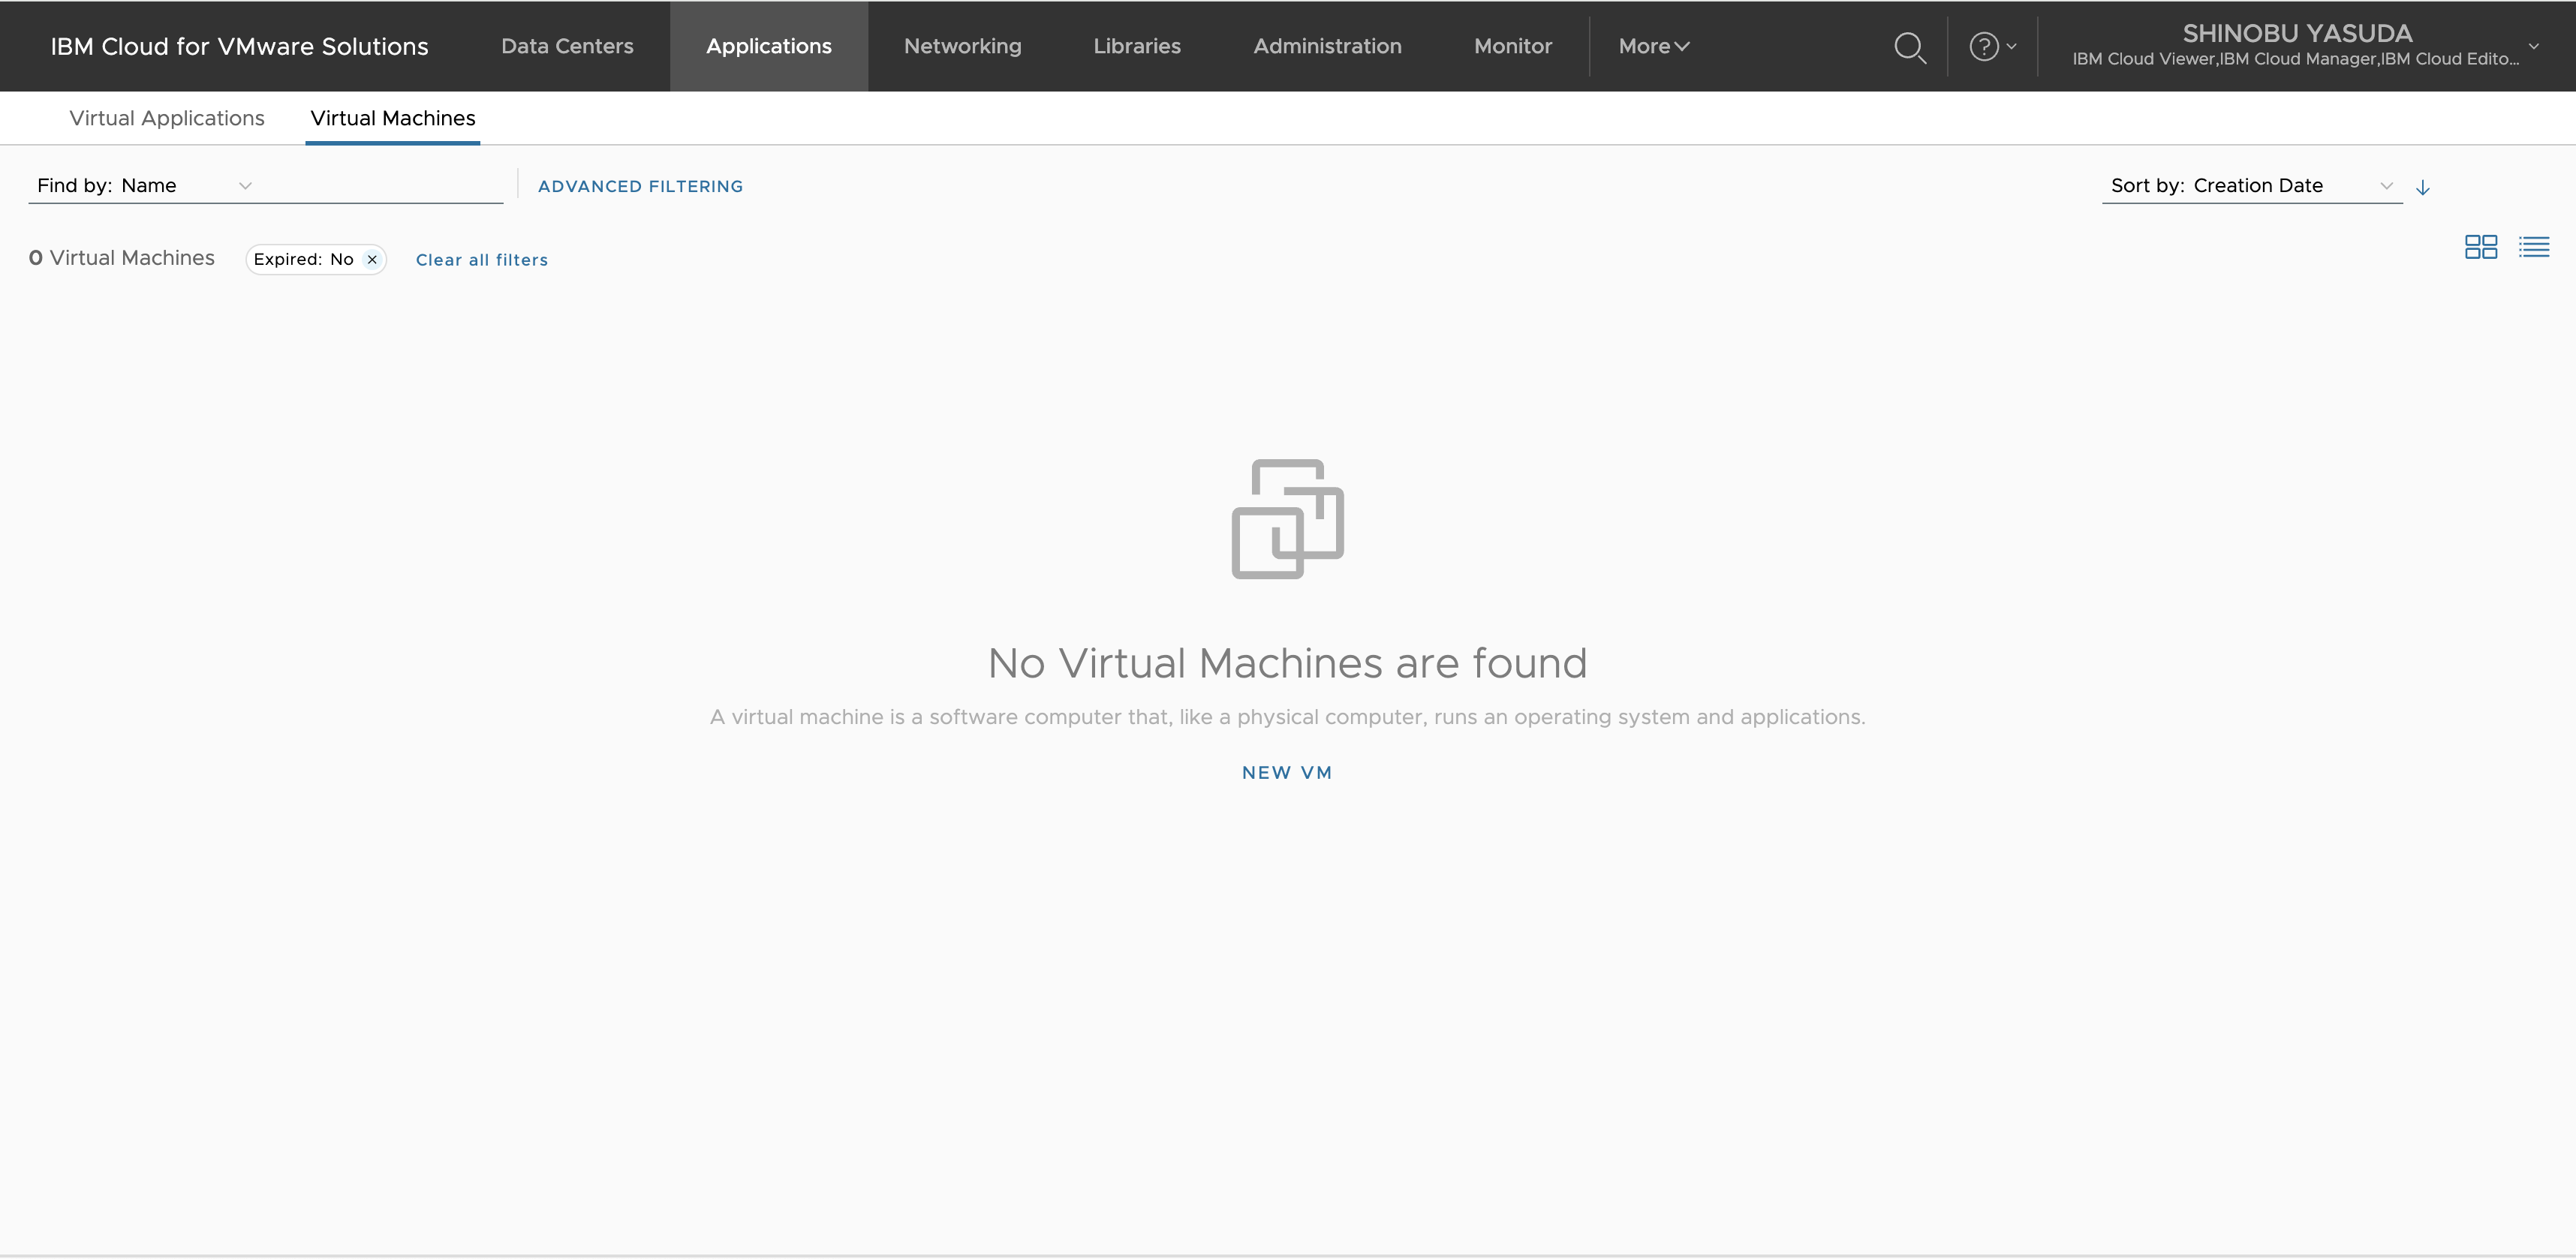Open the Libraries section
This screenshot has height=1259, width=2576.
click(1136, 47)
